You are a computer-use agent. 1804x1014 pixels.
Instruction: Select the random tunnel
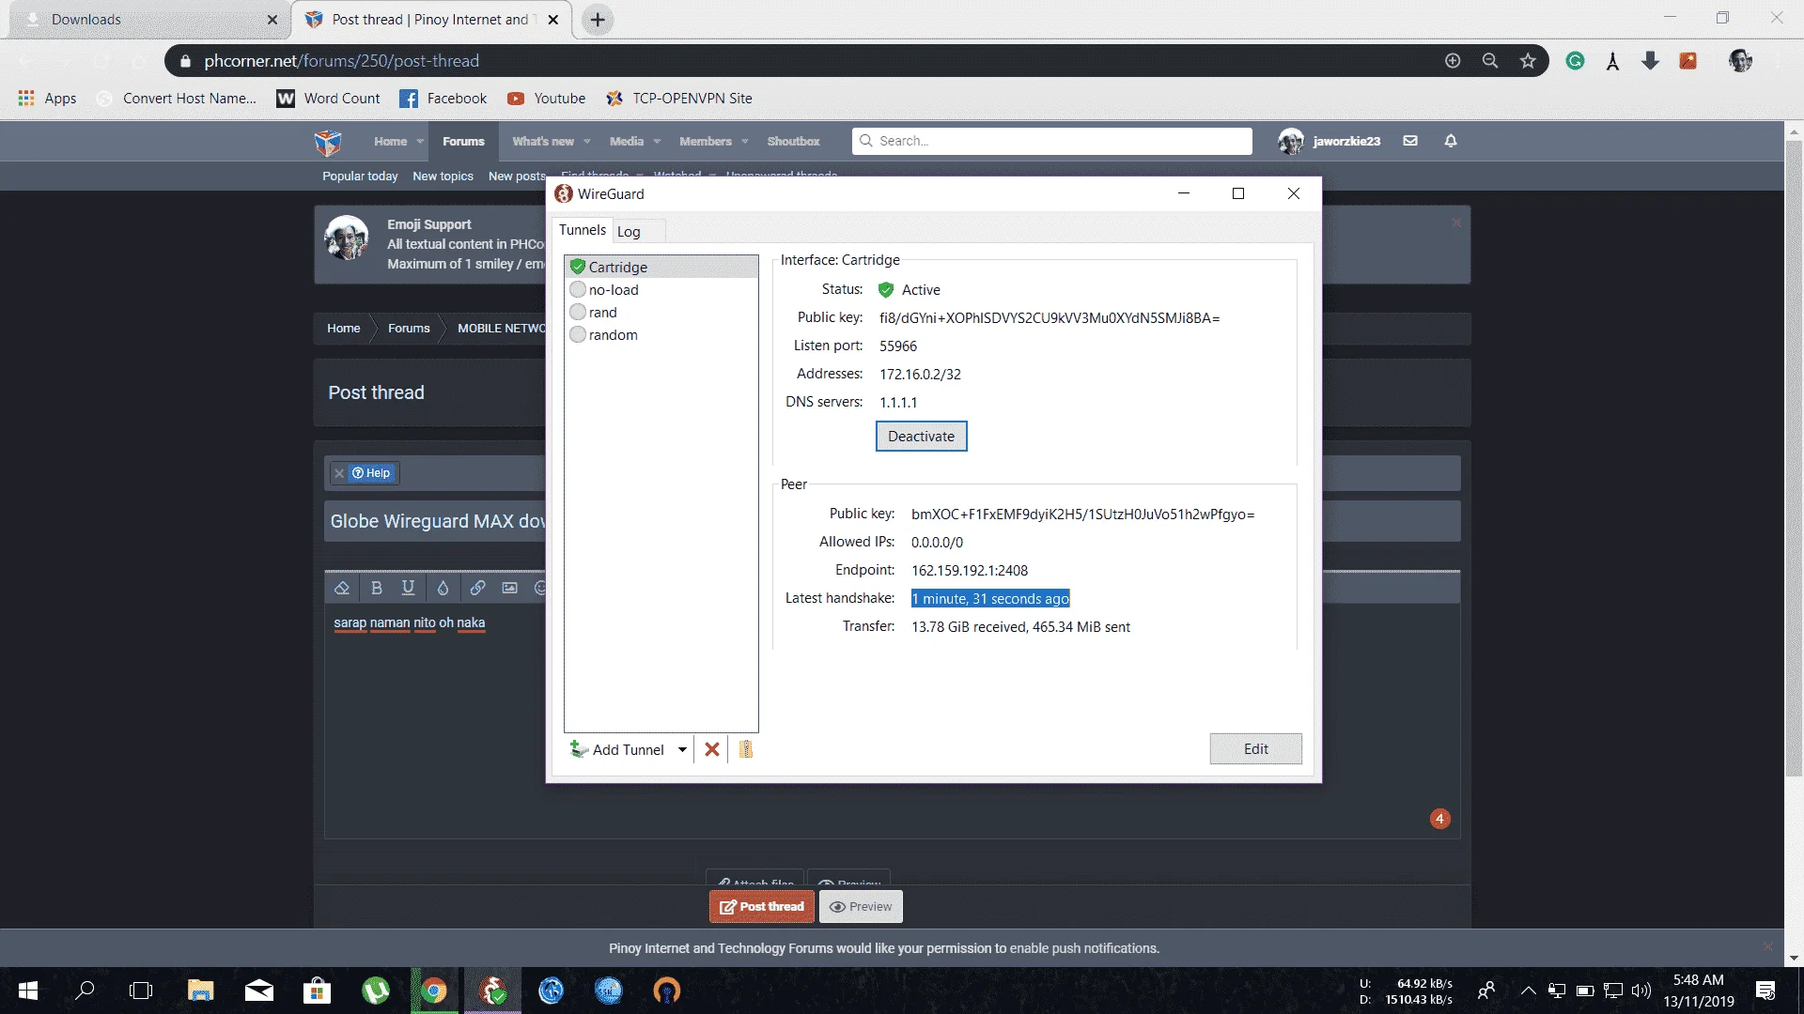pos(661,335)
